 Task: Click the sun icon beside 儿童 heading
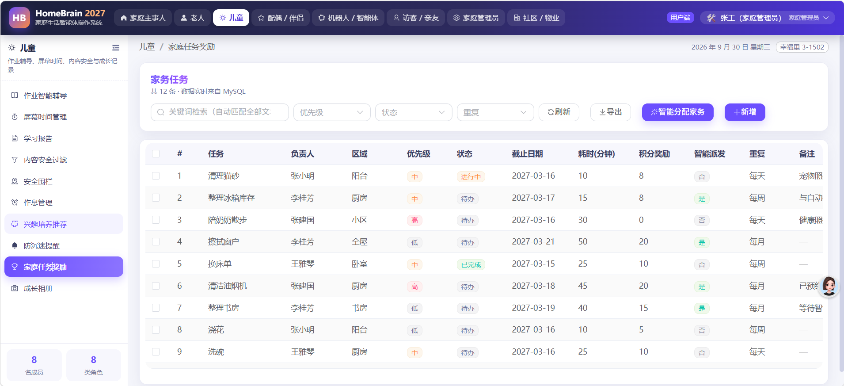pos(12,48)
